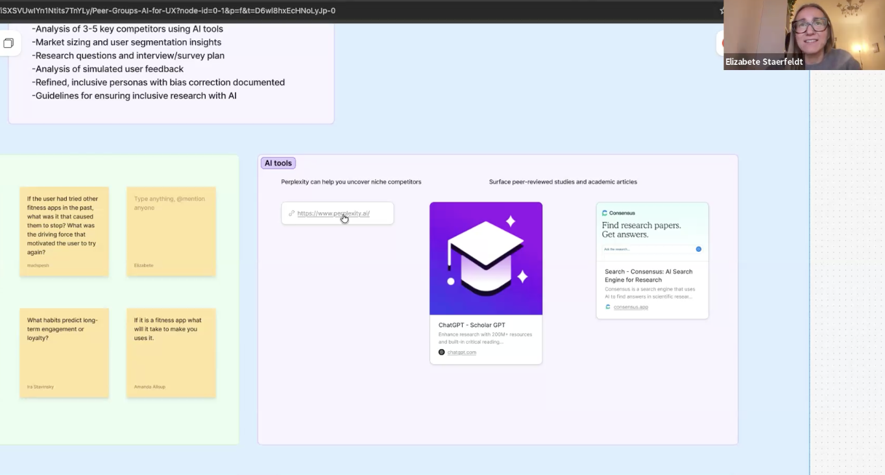Click the Consensus logo in the preview card
Image resolution: width=885 pixels, height=475 pixels.
pos(618,213)
